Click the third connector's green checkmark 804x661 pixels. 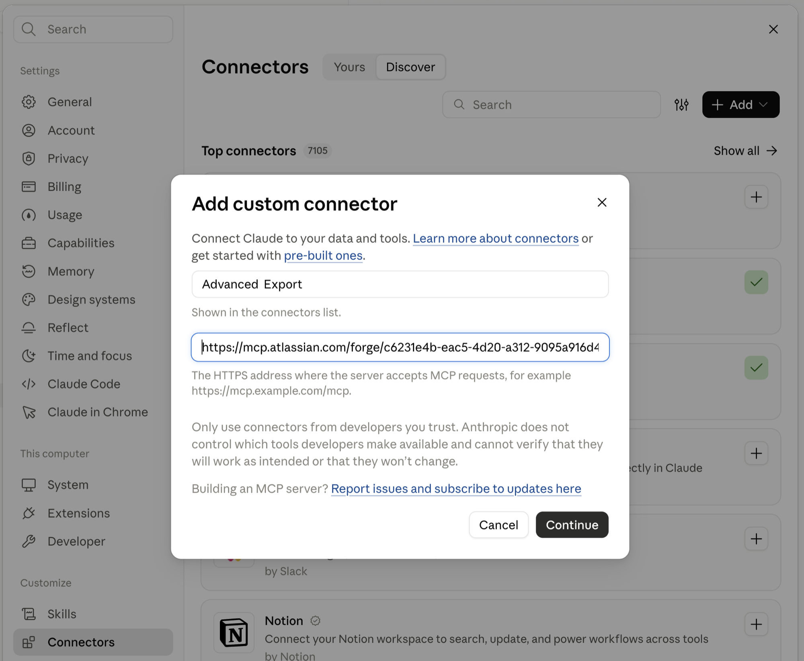[756, 368]
